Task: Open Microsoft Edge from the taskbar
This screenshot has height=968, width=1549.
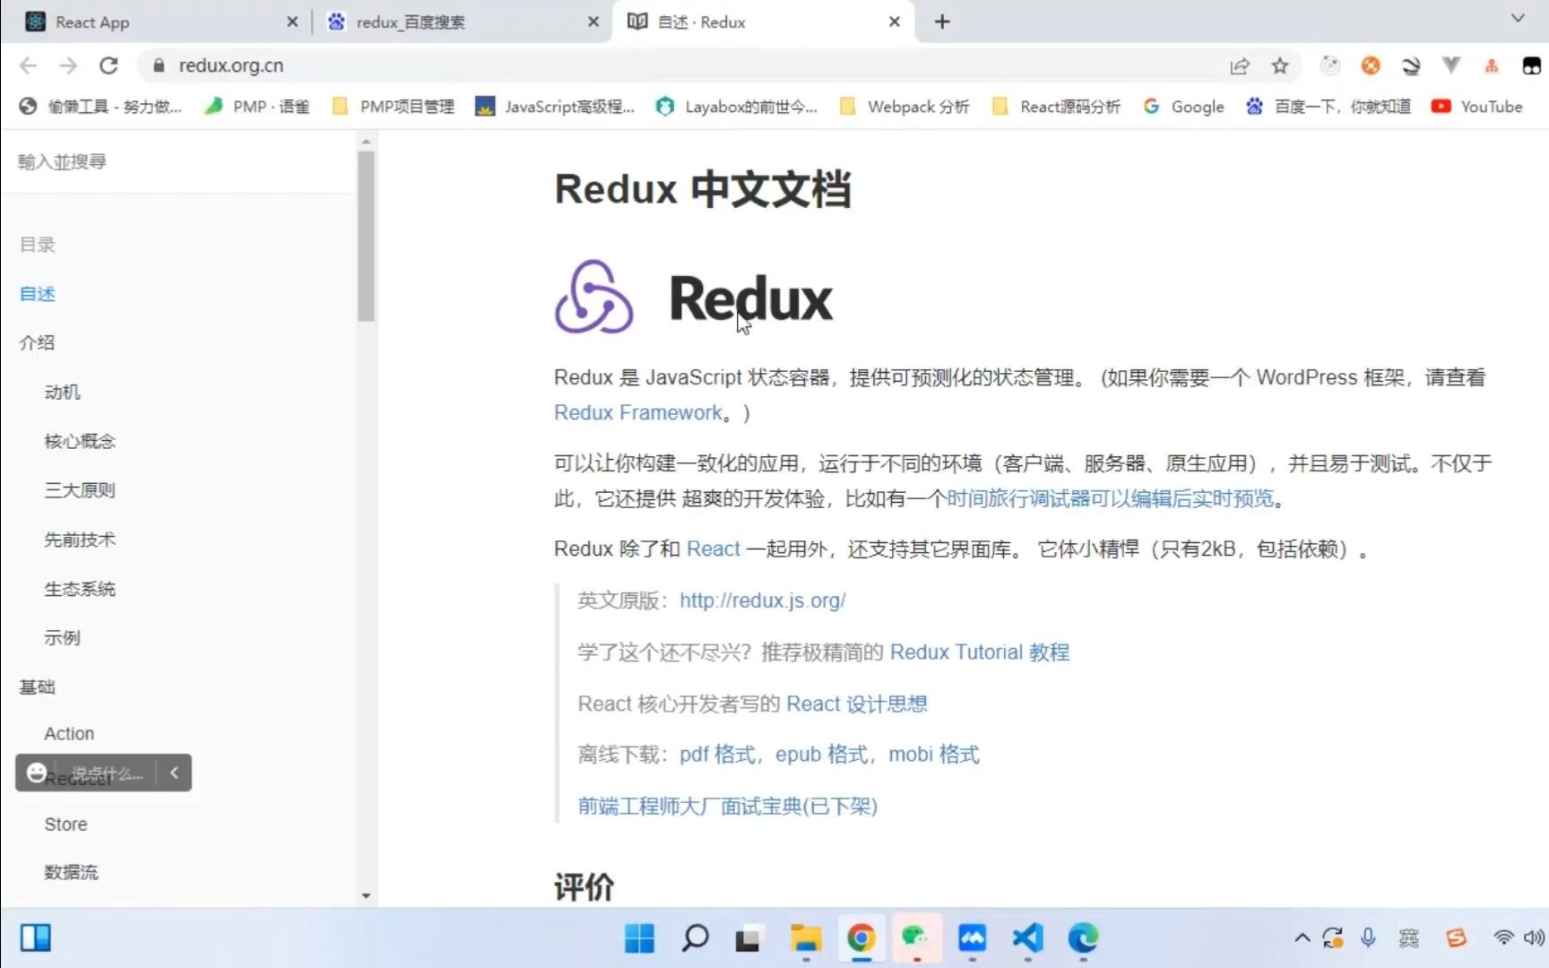Action: (1084, 938)
